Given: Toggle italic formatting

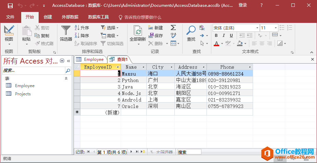Looking at the screenshot, I should pyautogui.click(x=224, y=36).
